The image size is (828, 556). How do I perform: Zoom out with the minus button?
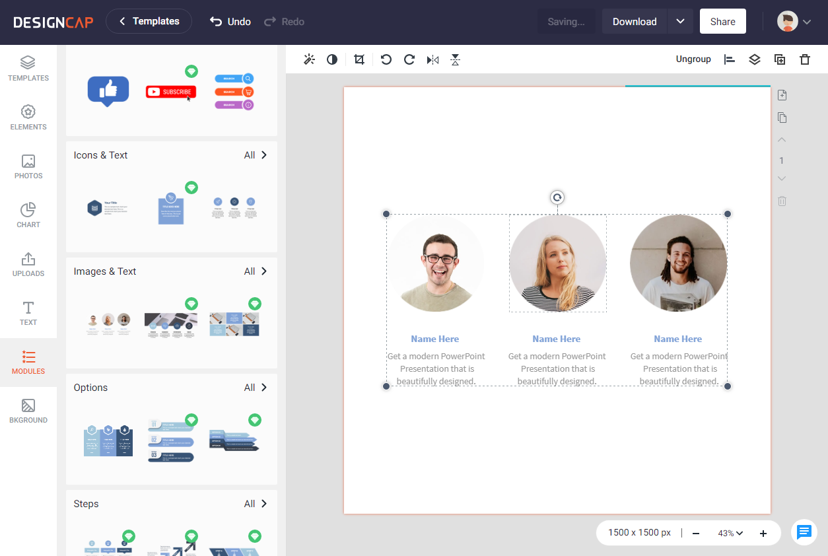click(x=696, y=533)
